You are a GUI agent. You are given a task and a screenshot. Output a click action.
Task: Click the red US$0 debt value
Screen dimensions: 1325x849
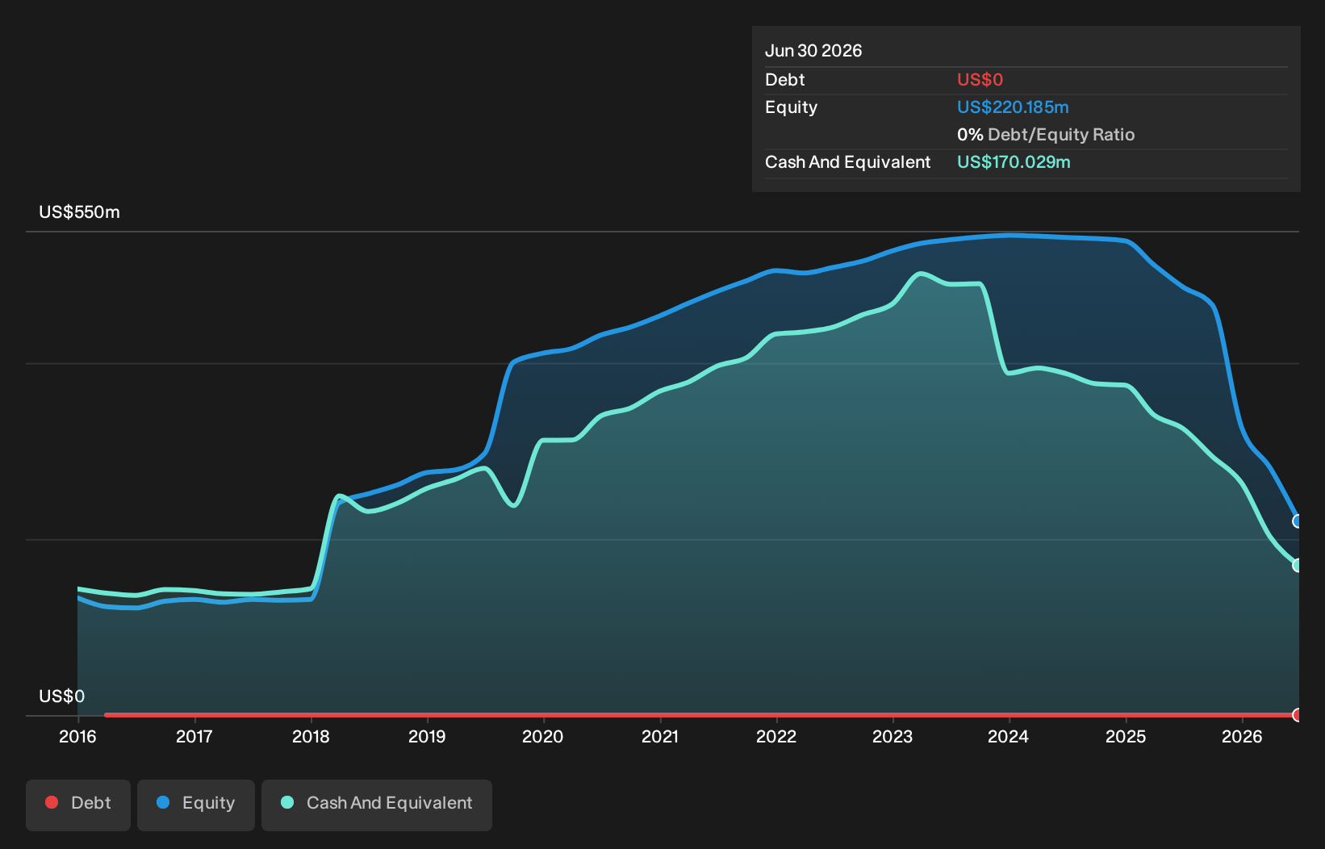[x=980, y=80]
